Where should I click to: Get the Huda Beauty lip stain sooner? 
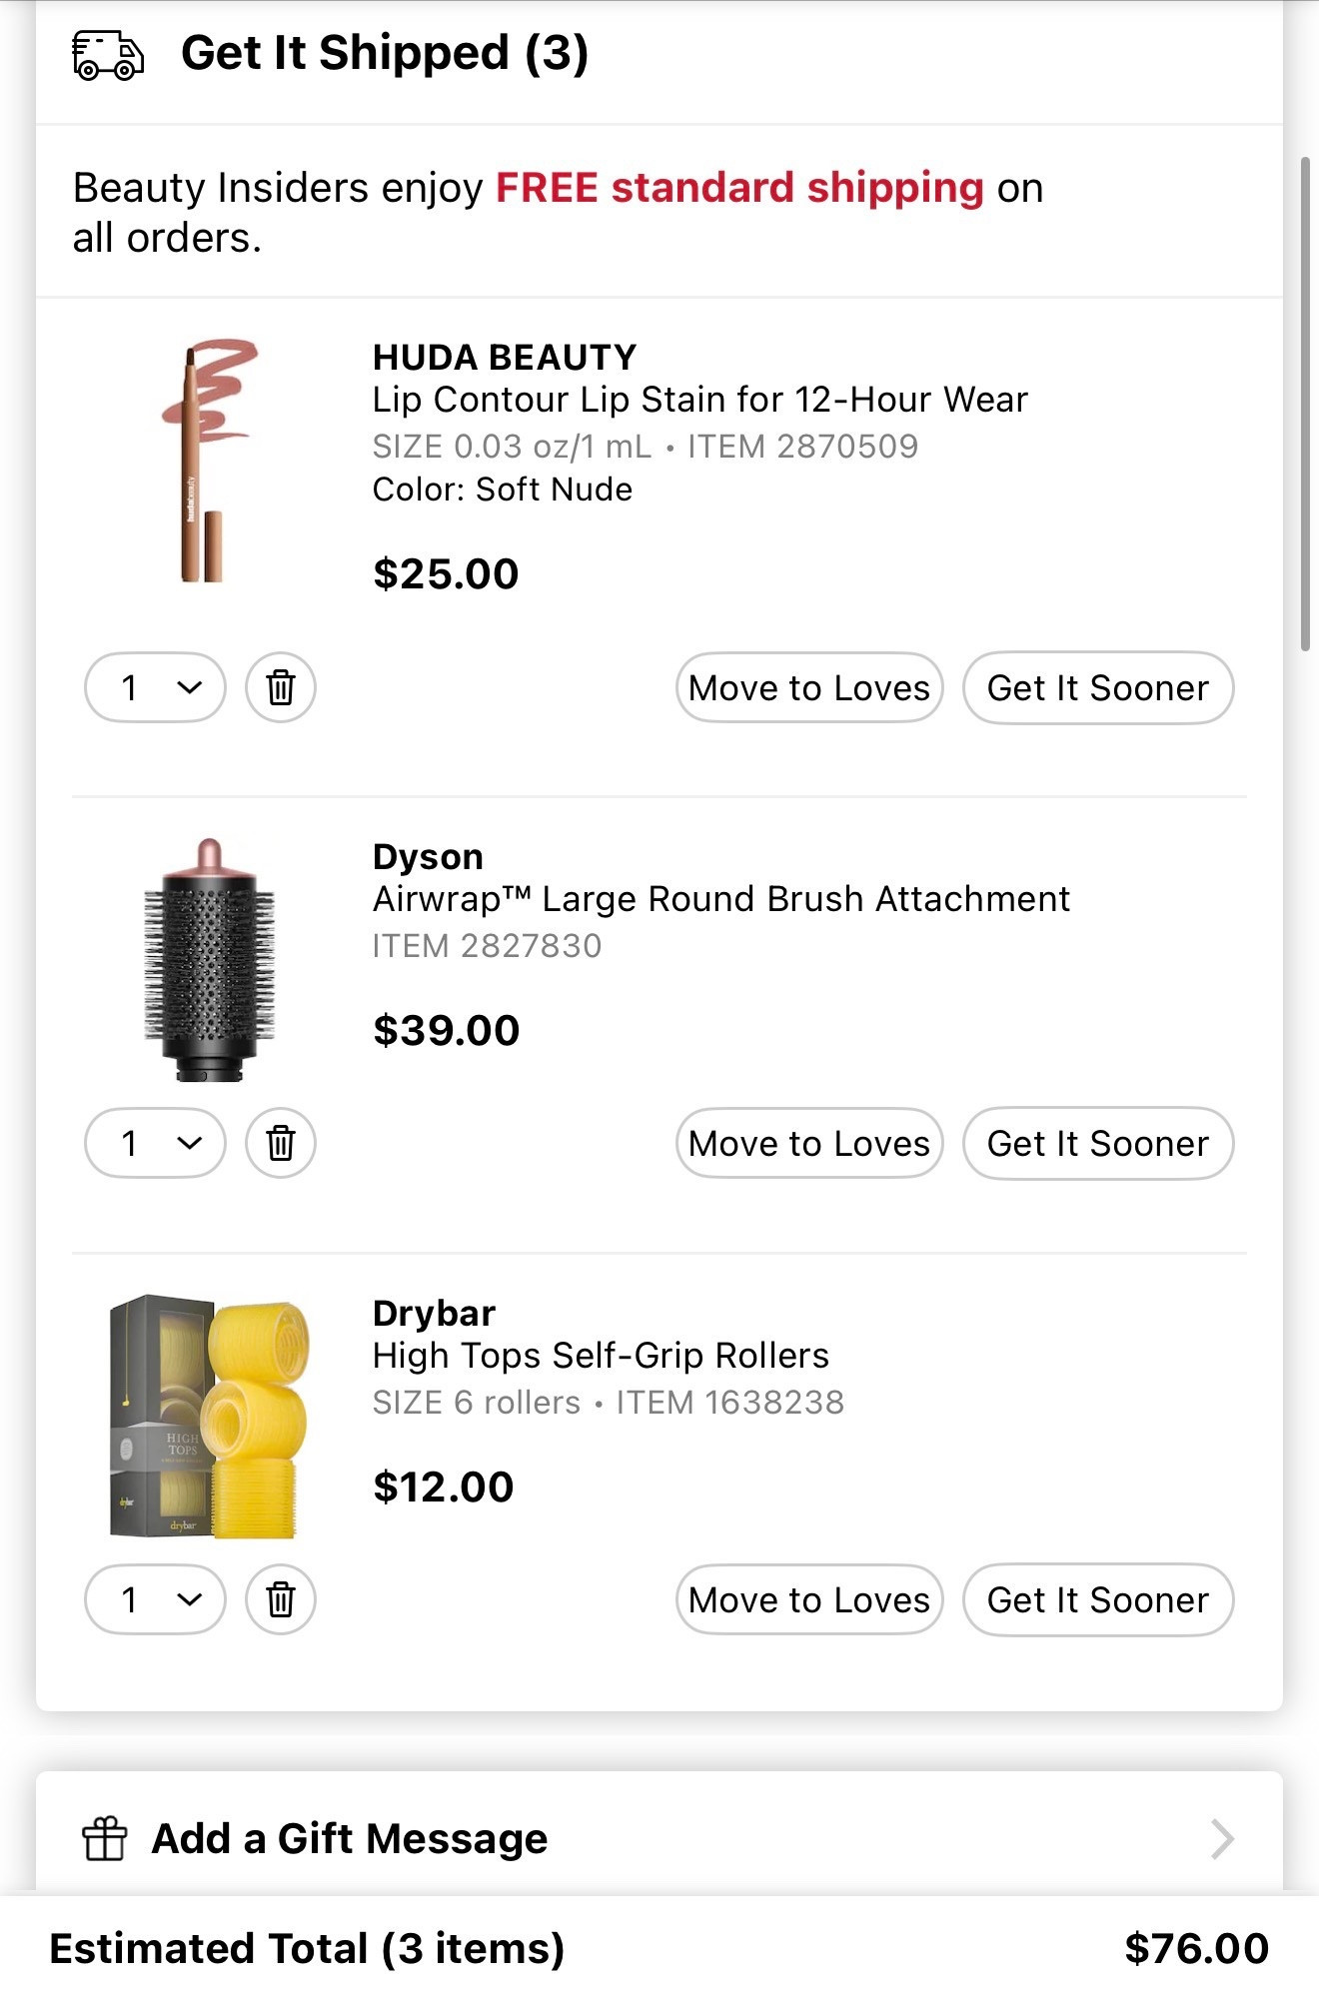point(1098,687)
